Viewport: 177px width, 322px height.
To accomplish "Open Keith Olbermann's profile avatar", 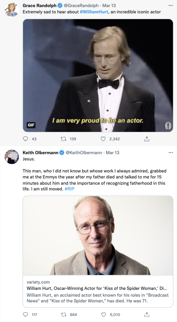I will pyautogui.click(x=12, y=157).
